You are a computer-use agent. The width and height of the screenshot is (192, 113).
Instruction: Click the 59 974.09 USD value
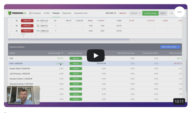point(101,63)
